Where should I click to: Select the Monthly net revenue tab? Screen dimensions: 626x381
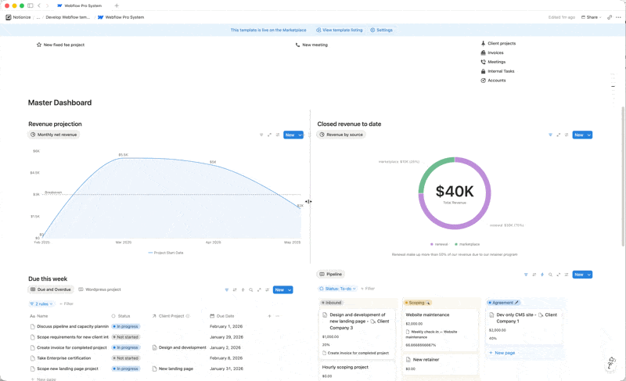pyautogui.click(x=55, y=135)
